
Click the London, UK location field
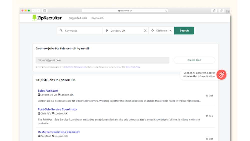[x=125, y=31]
